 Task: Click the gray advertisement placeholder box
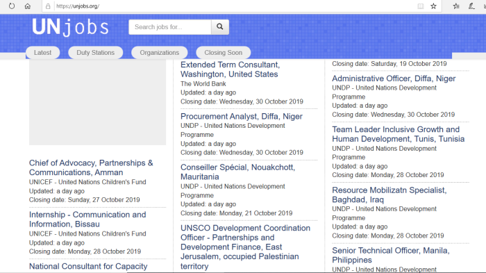click(x=97, y=102)
